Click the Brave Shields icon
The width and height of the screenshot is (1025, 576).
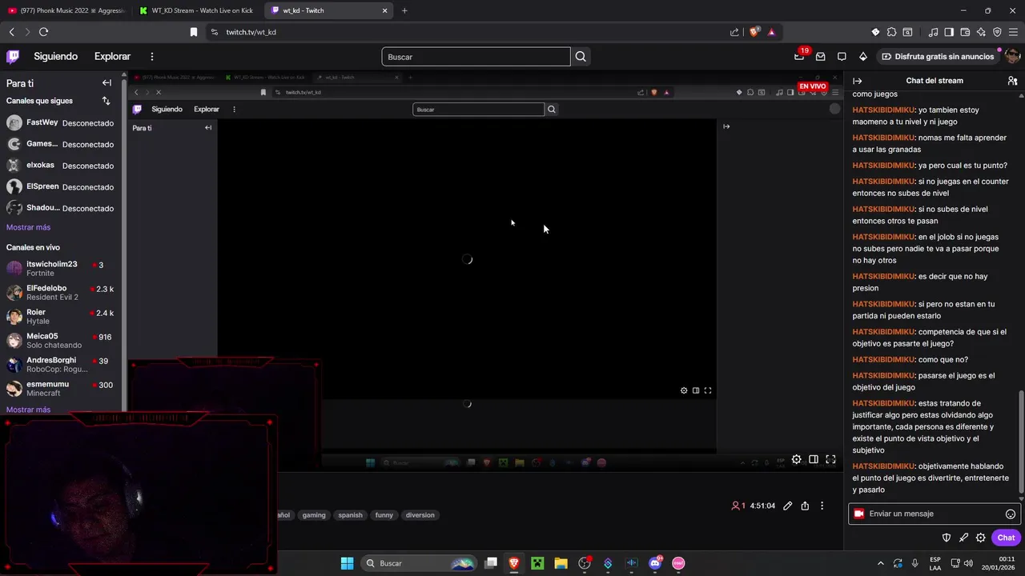(x=754, y=32)
